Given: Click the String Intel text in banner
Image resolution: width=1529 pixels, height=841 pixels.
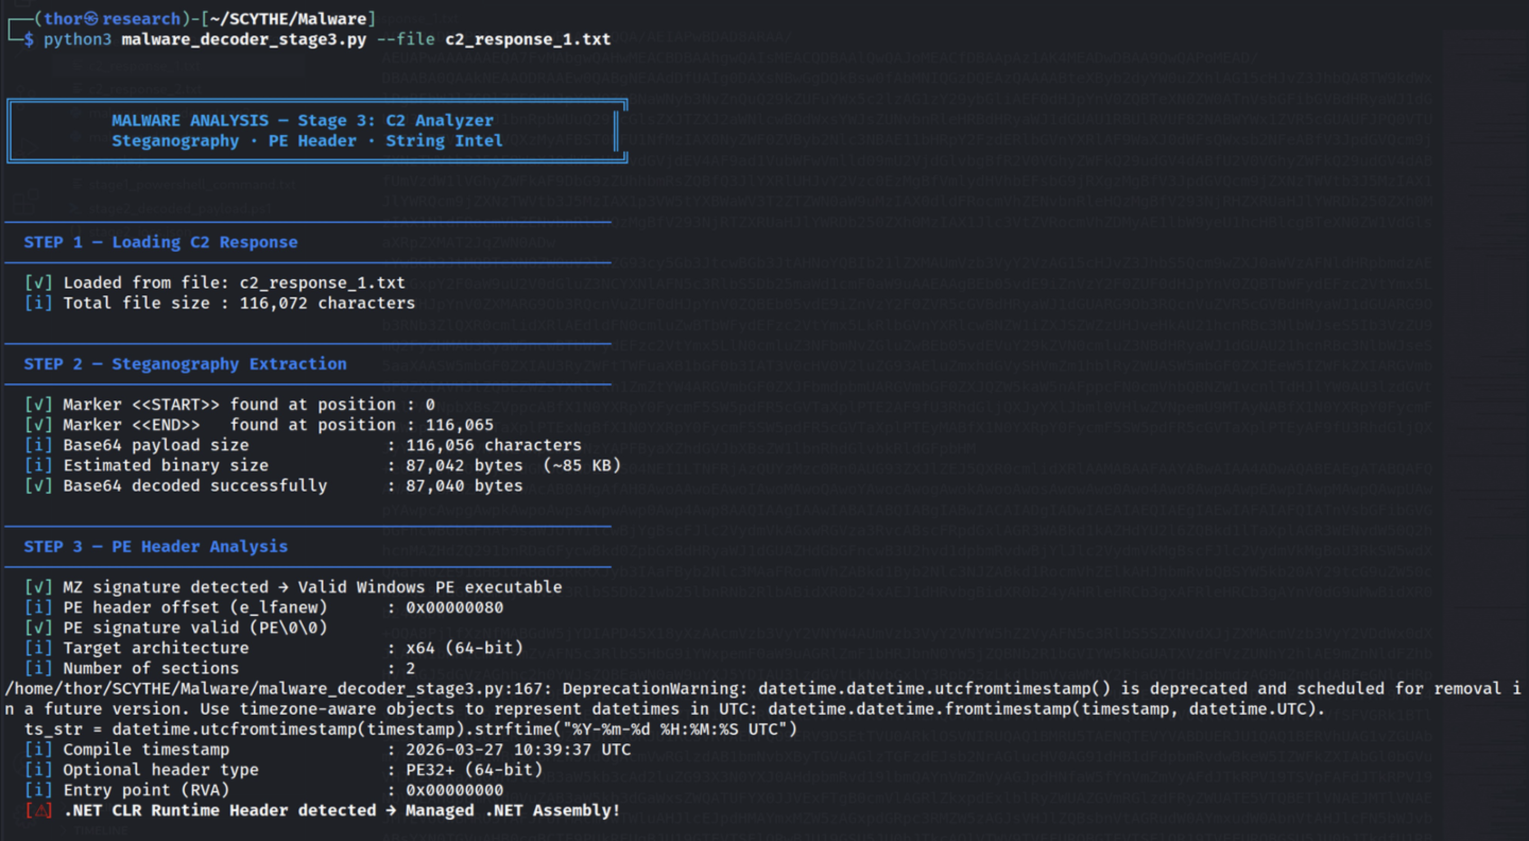Looking at the screenshot, I should tap(444, 141).
